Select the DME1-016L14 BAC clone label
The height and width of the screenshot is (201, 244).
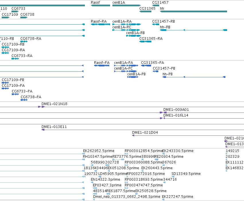coord(176,115)
